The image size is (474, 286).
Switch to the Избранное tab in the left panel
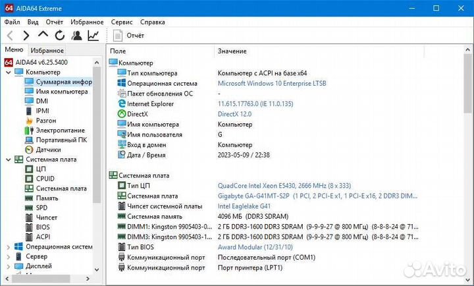[47, 51]
